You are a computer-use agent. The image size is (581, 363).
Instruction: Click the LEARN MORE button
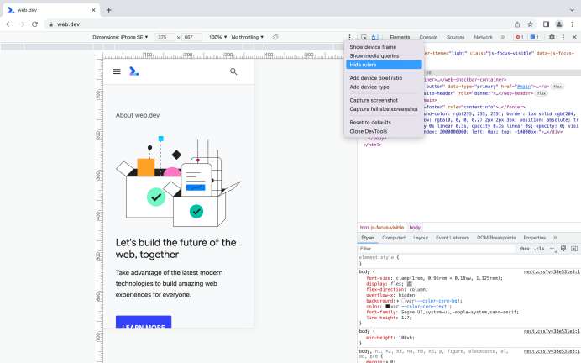click(x=144, y=322)
